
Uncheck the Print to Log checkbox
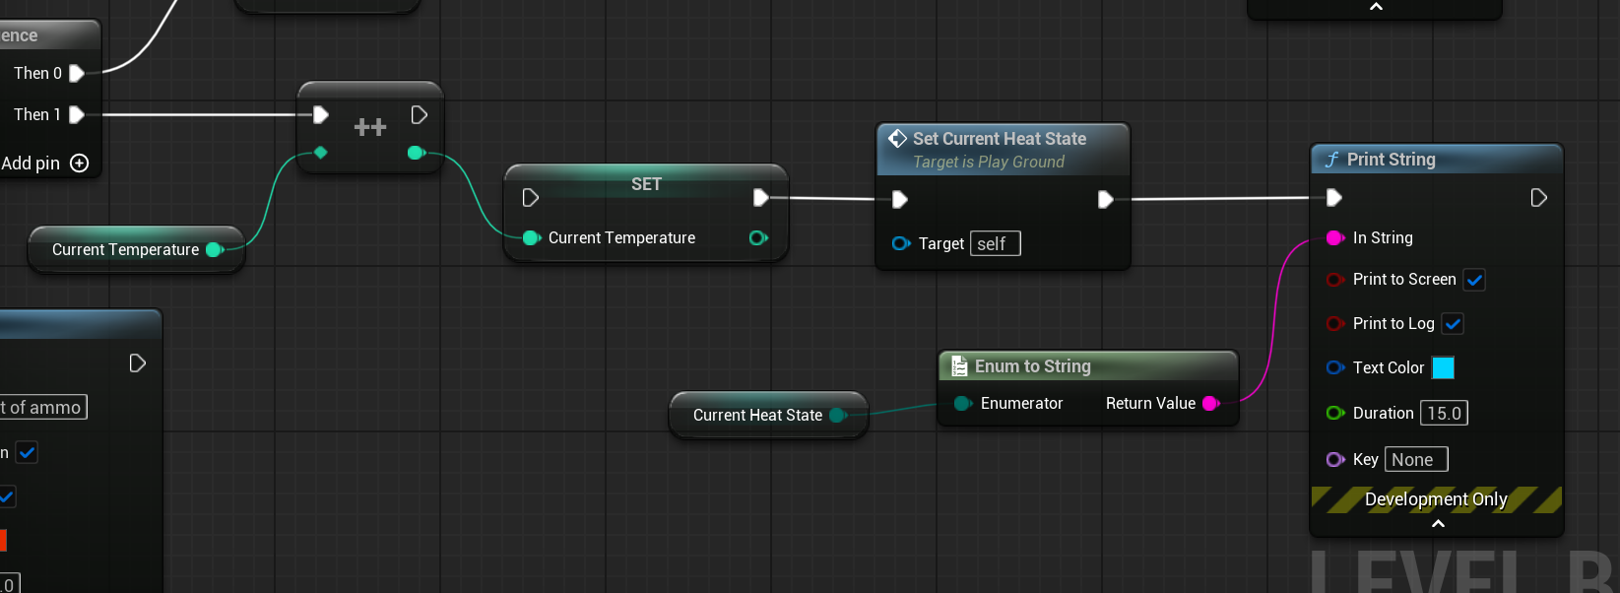(x=1453, y=323)
